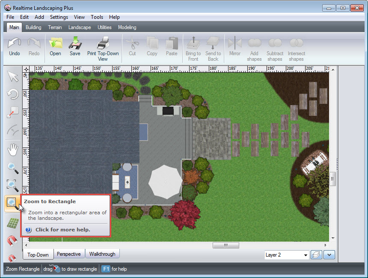Select the Rotate tool in left toolbar
Screen dimensions: 368x278
13,95
